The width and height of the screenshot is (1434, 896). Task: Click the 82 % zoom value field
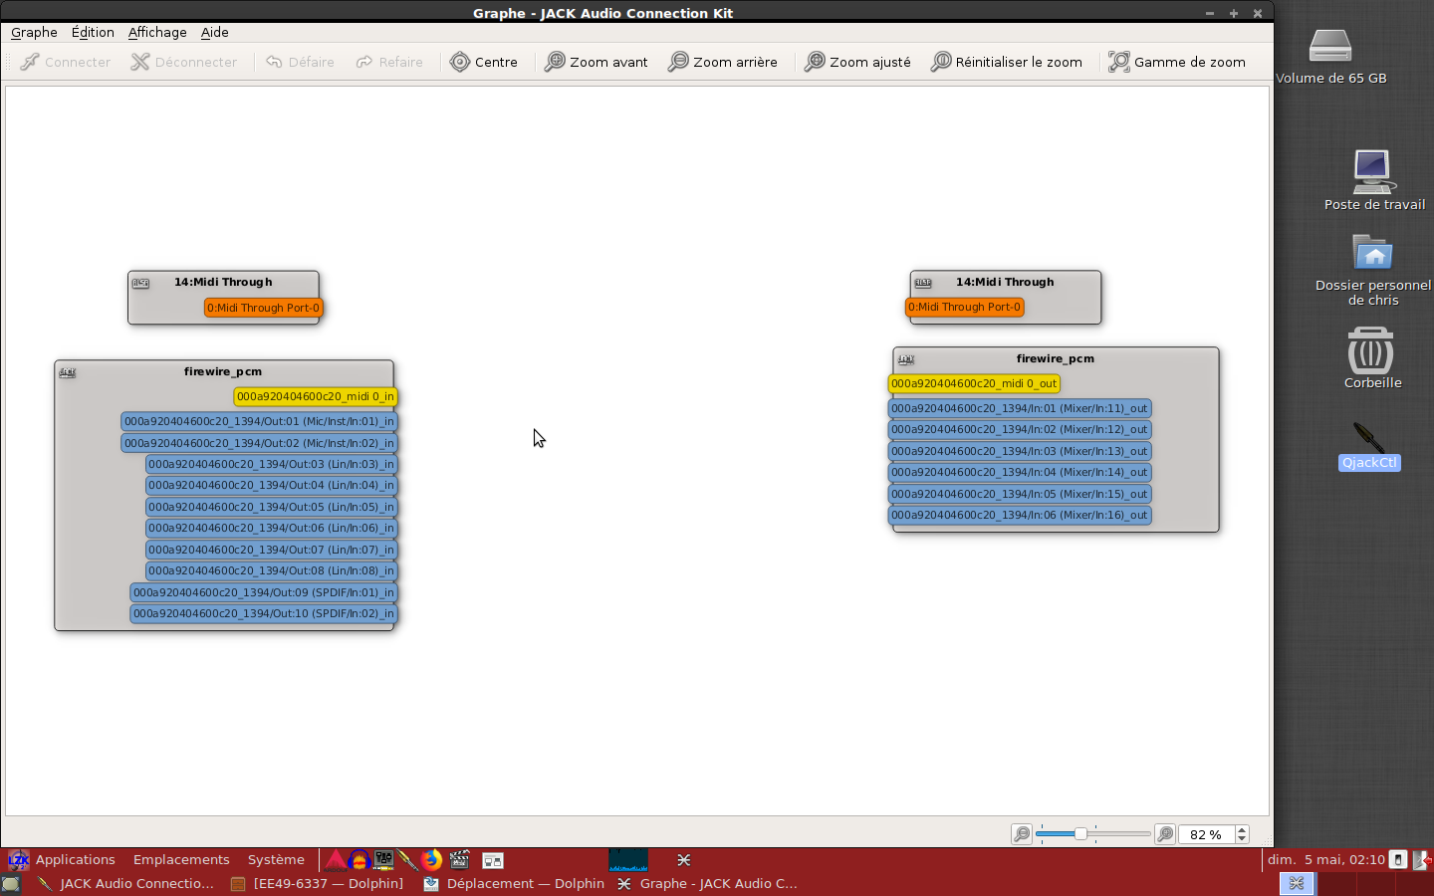[1206, 834]
